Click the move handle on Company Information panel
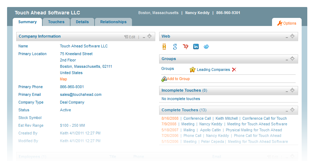The height and width of the screenshot is (165, 314). (x=150, y=37)
